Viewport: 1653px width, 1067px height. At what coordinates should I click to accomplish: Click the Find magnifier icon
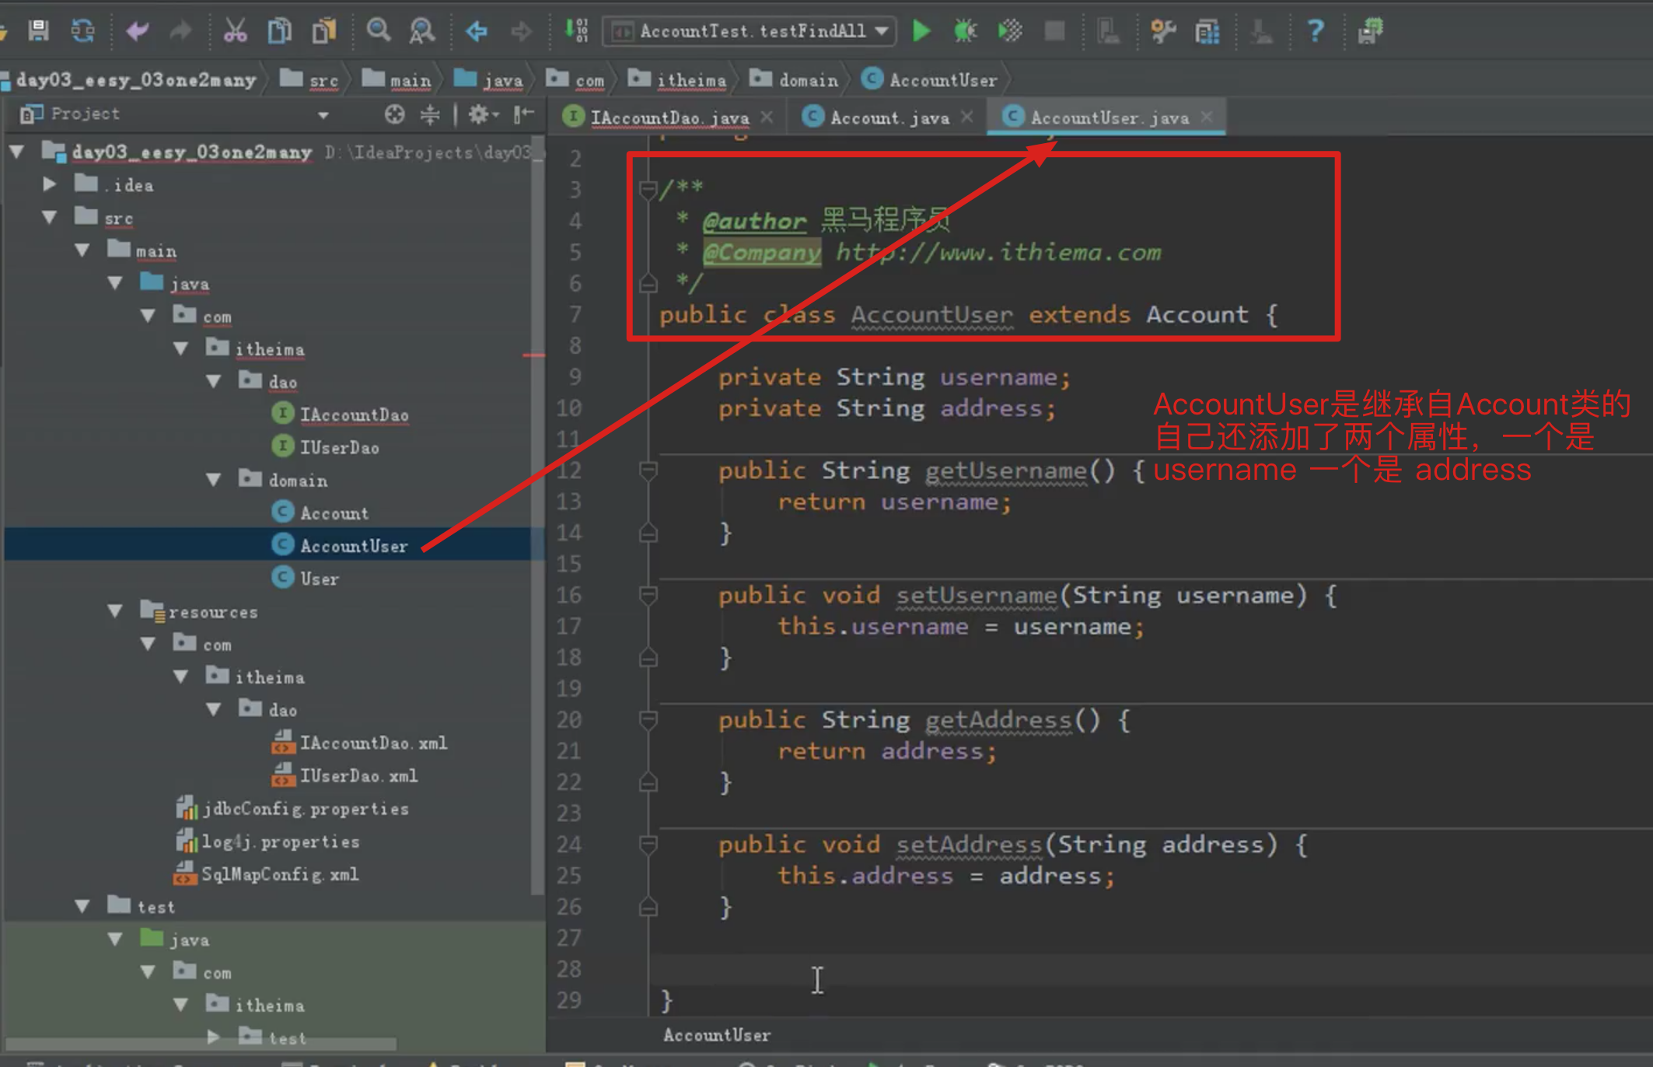pos(379,31)
